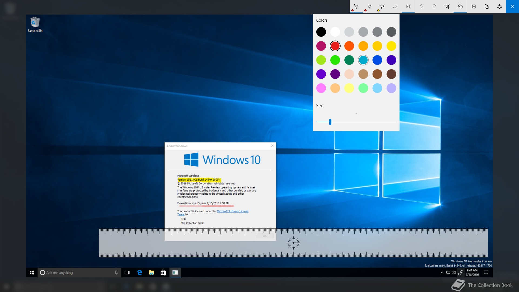This screenshot has height=292, width=519.
Task: Expand the hidden tray icons chevron
Action: click(442, 273)
